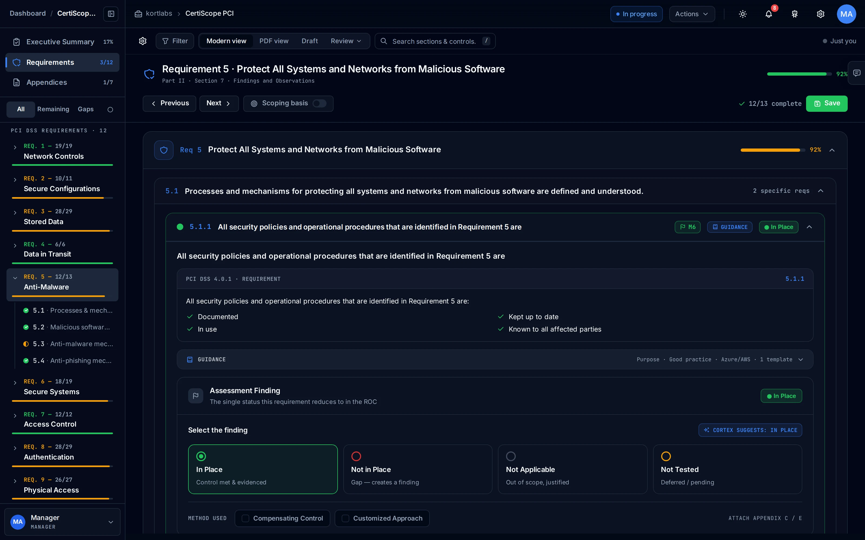Collapse the Req 5 card chevron
The image size is (865, 540).
point(832,150)
